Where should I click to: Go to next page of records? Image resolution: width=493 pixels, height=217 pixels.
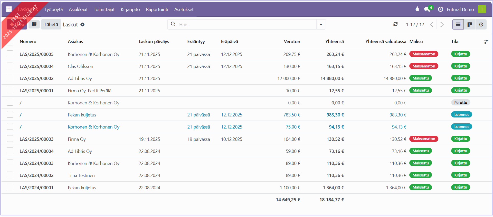442,24
